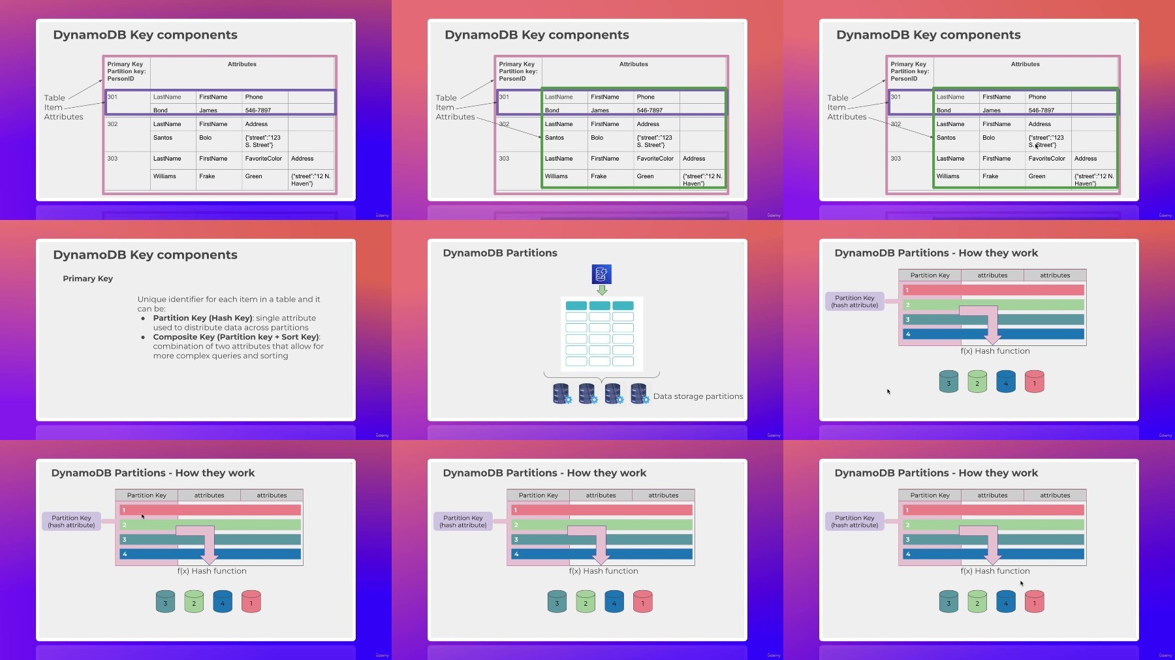Open the Key components slide with bulleted definitions
Image resolution: width=1175 pixels, height=660 pixels.
click(x=196, y=330)
